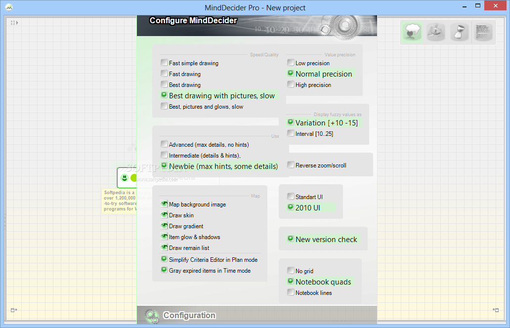Click the Configure MindDecider header title
The width and height of the screenshot is (510, 328).
point(193,20)
